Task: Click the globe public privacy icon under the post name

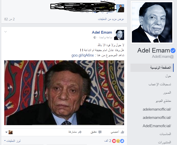Action: coord(95,37)
